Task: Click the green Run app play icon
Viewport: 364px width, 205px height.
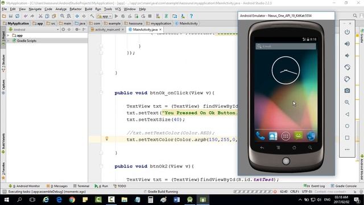Action: pyautogui.click(x=116, y=16)
